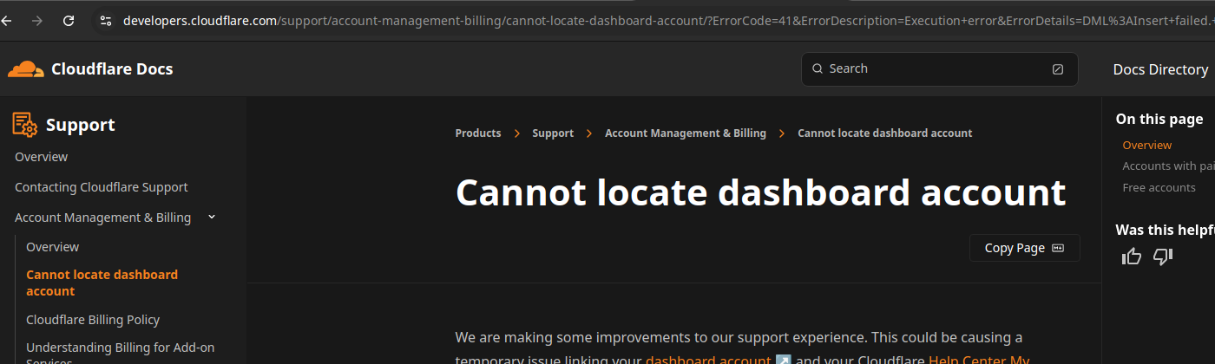This screenshot has width=1215, height=364.
Task: Click the browser back arrow
Action: pos(5,21)
